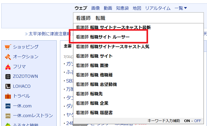Choose suggestion 看護師 転職 志望動機
This screenshot has width=207, height=126.
(138, 84)
